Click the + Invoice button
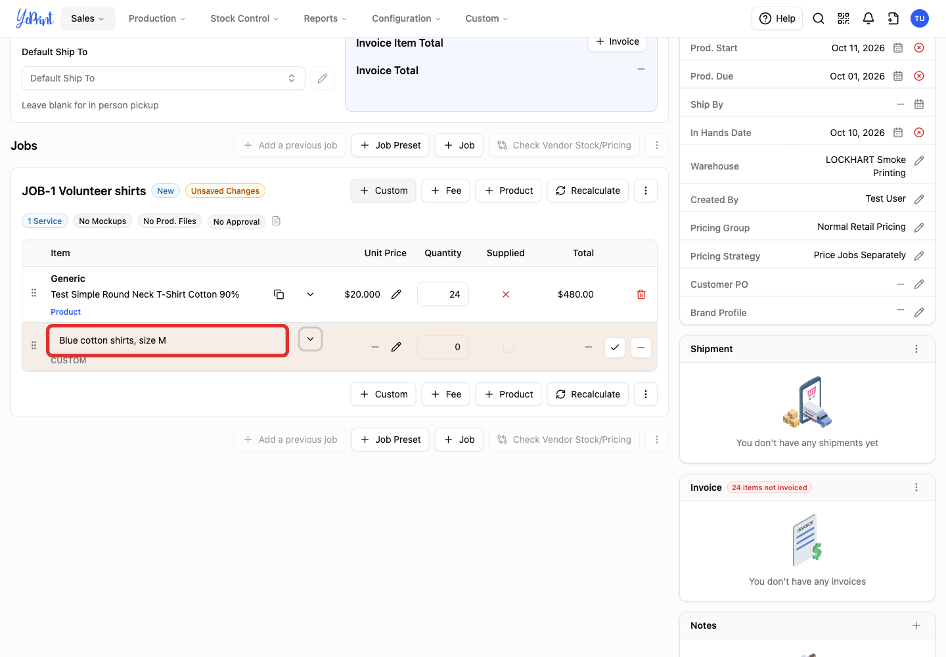This screenshot has height=657, width=946. [x=617, y=41]
